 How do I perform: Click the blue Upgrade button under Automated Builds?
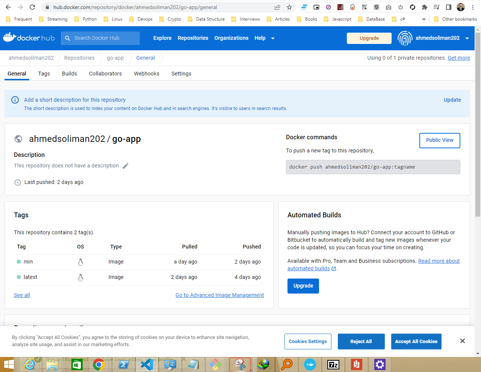coord(303,286)
